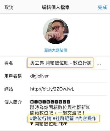Tap 完成 to save profile
The width and height of the screenshot is (110, 131).
point(102,7)
